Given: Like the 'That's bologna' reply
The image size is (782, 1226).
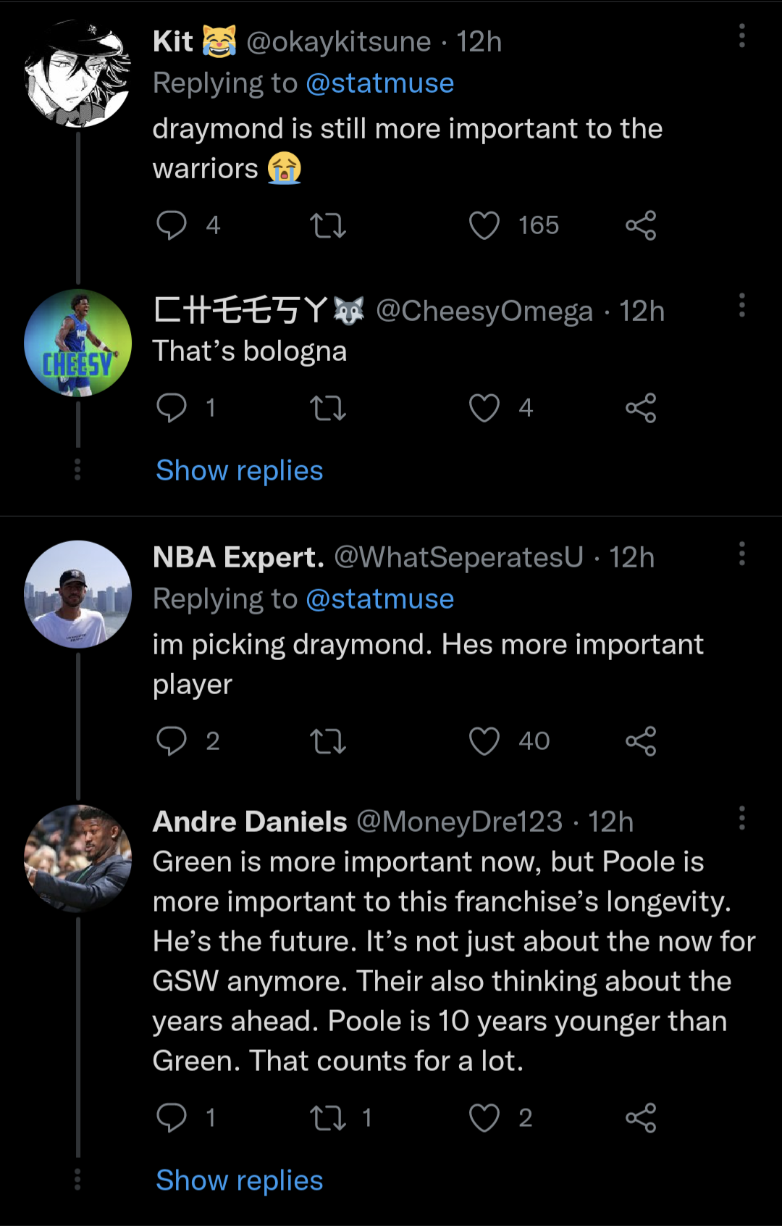Looking at the screenshot, I should (x=484, y=408).
